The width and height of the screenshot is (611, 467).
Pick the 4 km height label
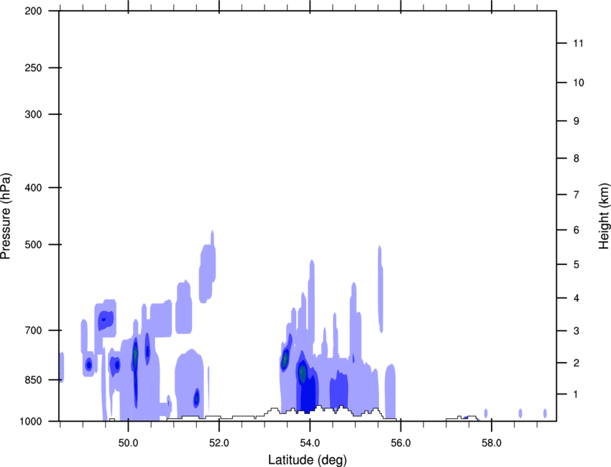(576, 298)
